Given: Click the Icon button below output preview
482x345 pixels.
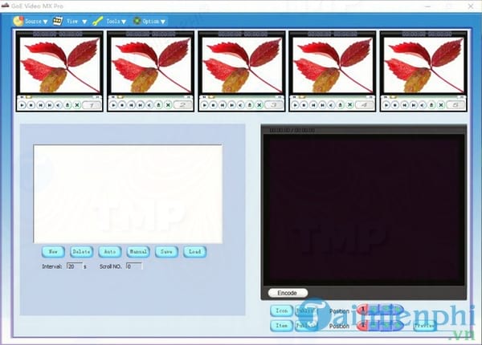Looking at the screenshot, I should tap(281, 311).
